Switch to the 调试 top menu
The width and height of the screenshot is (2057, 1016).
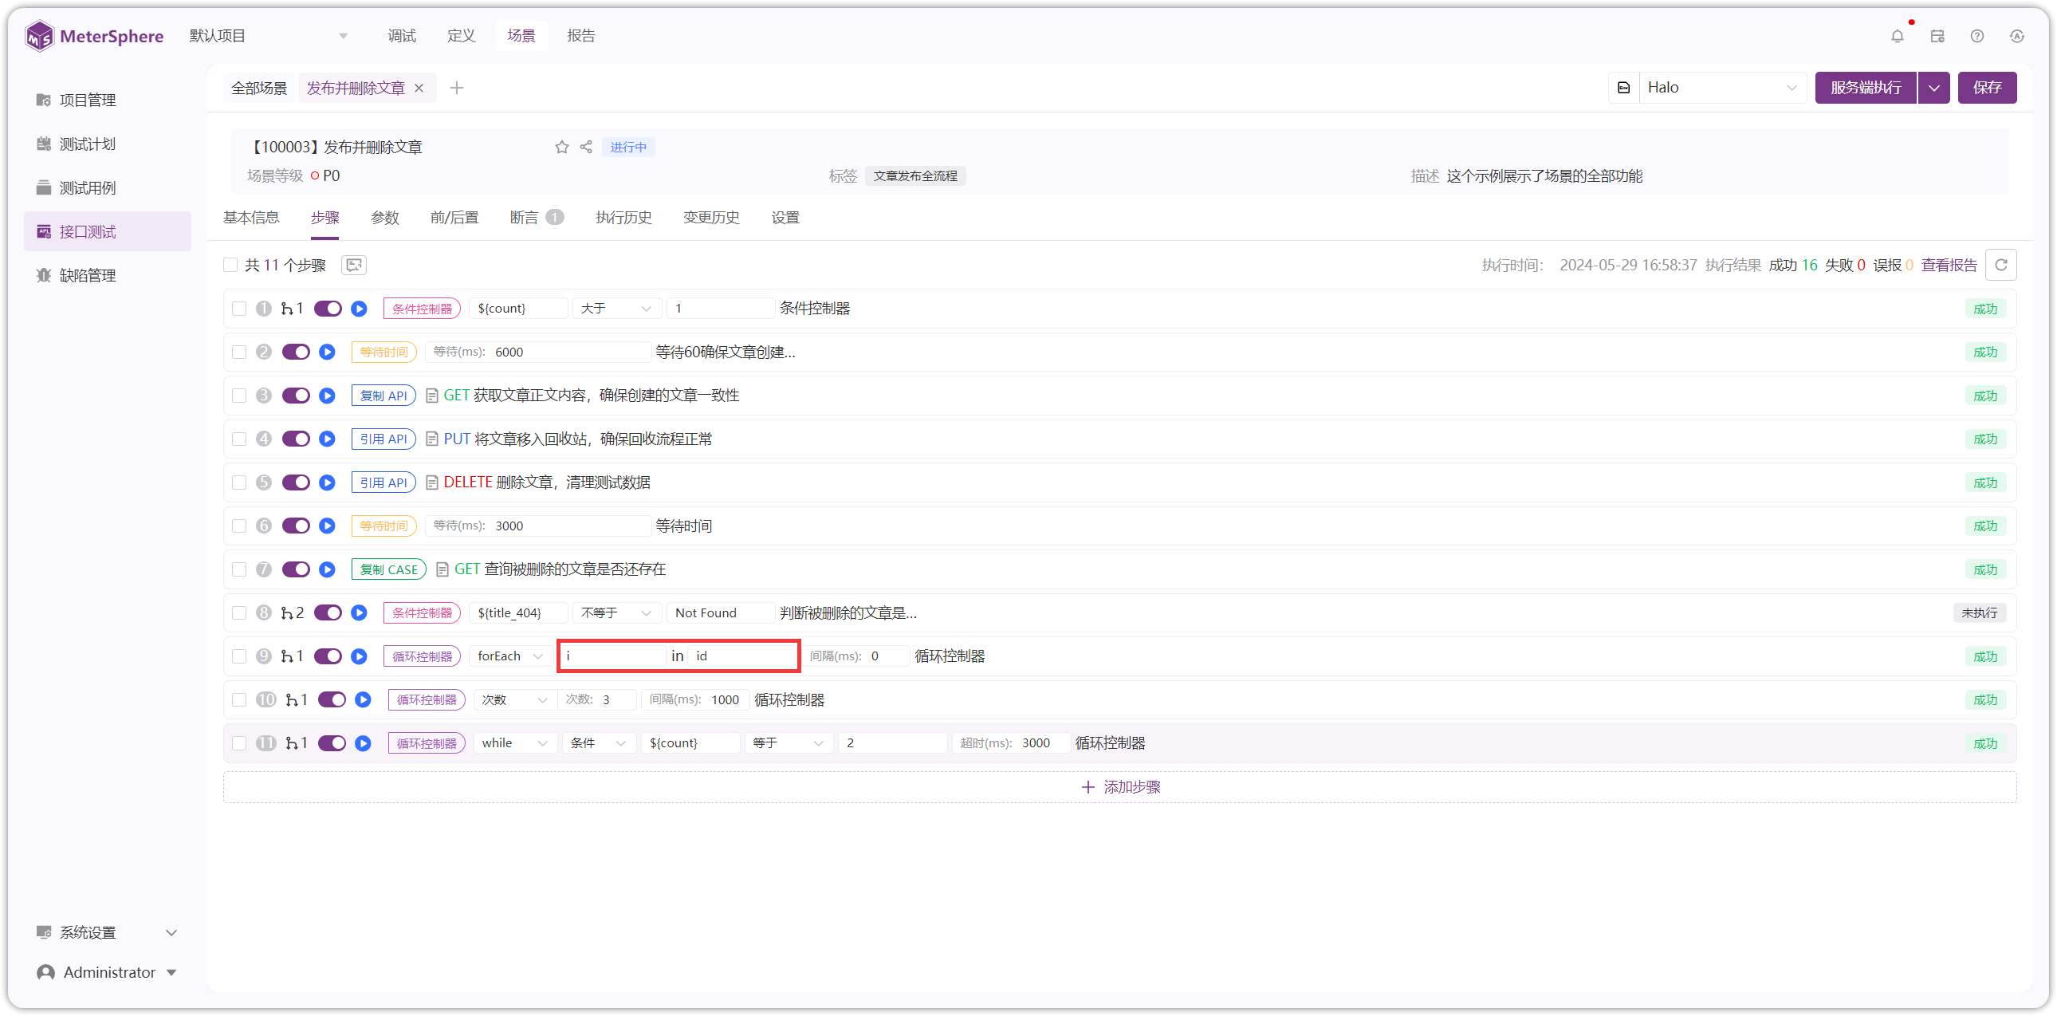(x=402, y=36)
